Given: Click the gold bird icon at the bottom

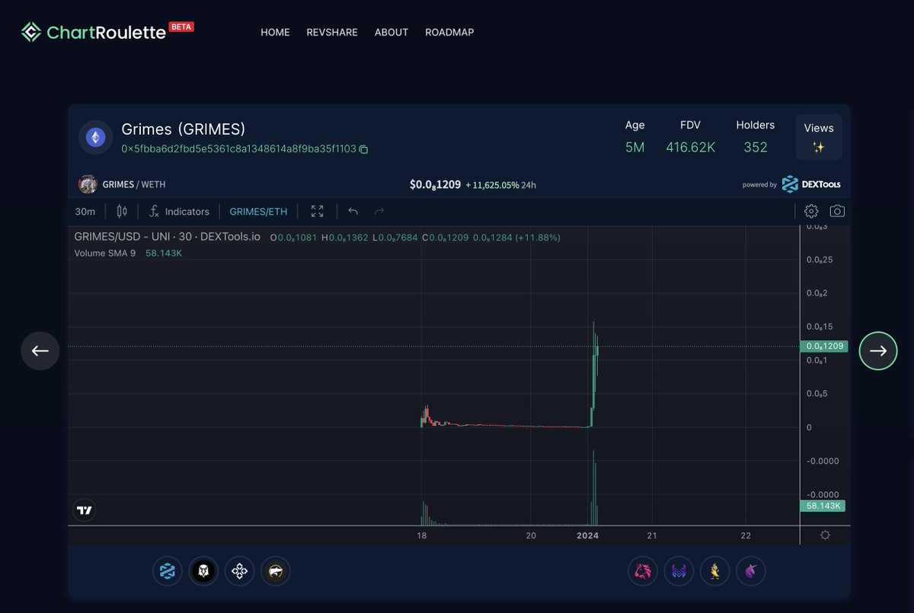Looking at the screenshot, I should click(x=276, y=570).
